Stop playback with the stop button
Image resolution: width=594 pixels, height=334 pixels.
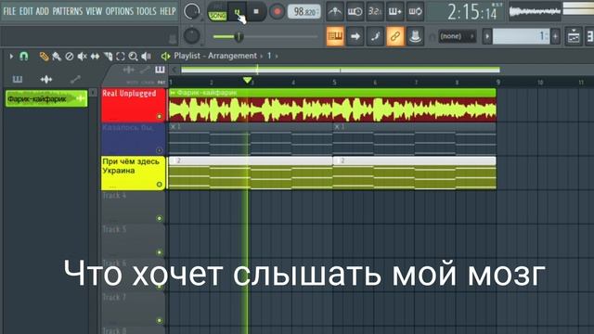256,12
